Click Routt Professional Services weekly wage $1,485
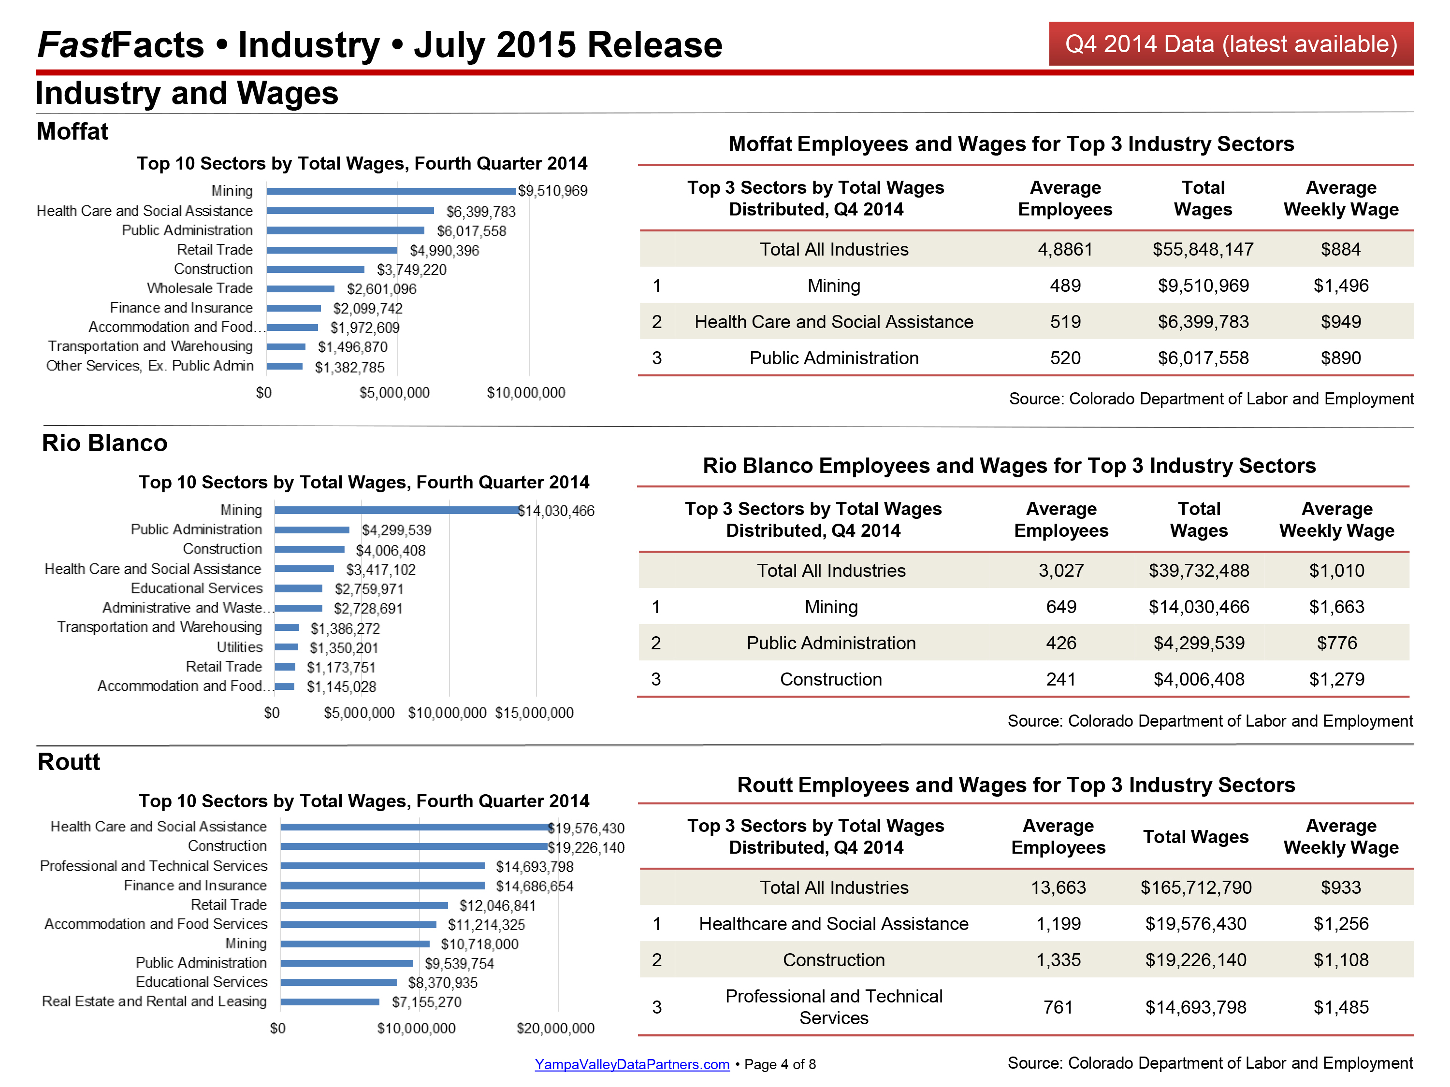This screenshot has width=1450, height=1087. (x=1341, y=1007)
